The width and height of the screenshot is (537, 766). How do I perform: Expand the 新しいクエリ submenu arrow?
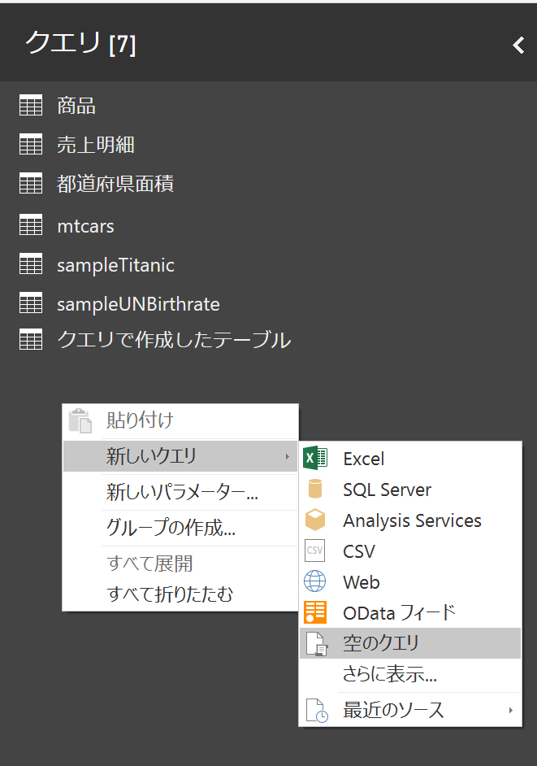[x=287, y=457]
